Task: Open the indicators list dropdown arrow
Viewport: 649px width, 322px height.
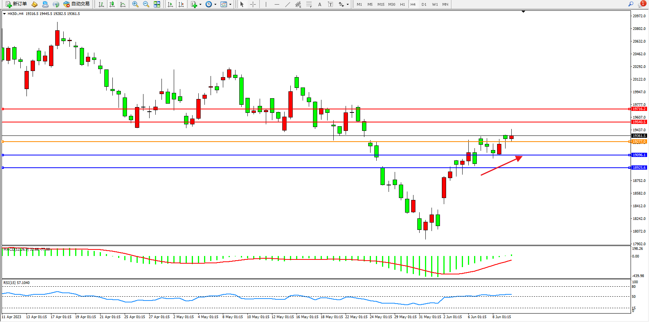Action: [x=200, y=5]
